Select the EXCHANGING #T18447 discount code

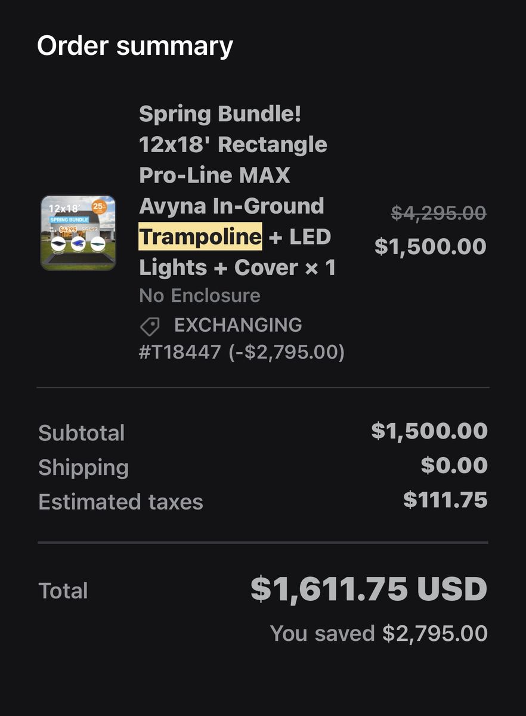pos(242,338)
